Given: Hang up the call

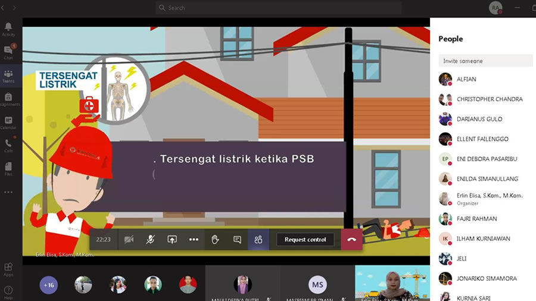Looking at the screenshot, I should [351, 240].
